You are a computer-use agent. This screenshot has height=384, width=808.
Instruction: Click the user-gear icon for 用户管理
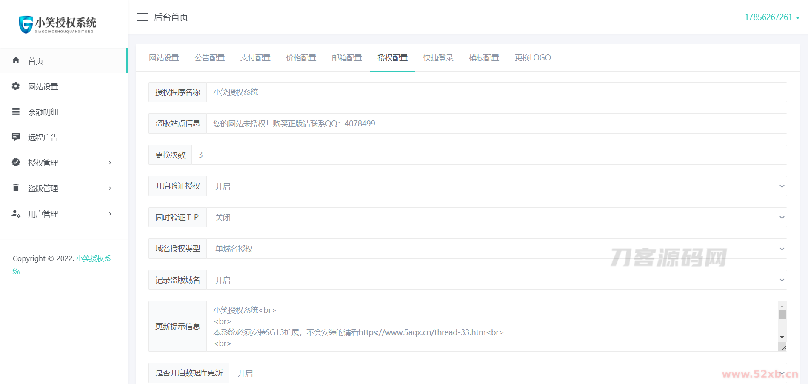pyautogui.click(x=16, y=214)
